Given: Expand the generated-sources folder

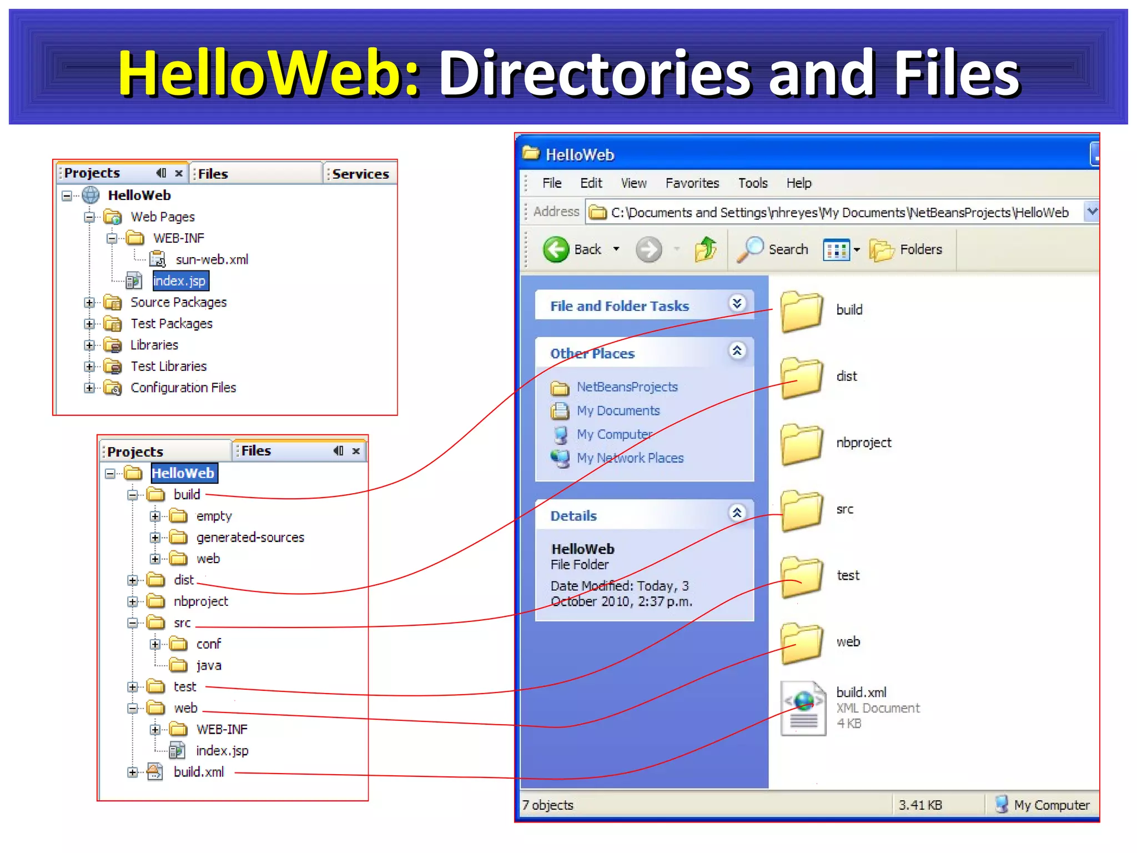Looking at the screenshot, I should tap(155, 538).
